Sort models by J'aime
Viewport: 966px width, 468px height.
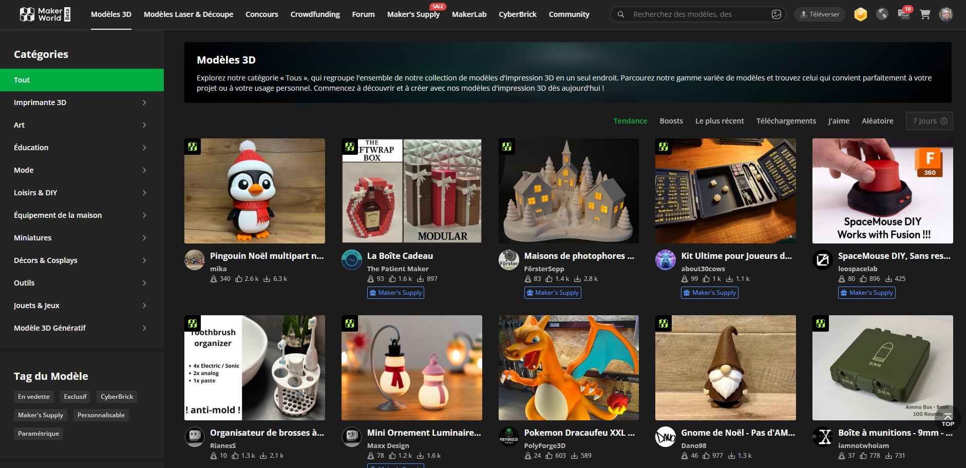coord(839,121)
